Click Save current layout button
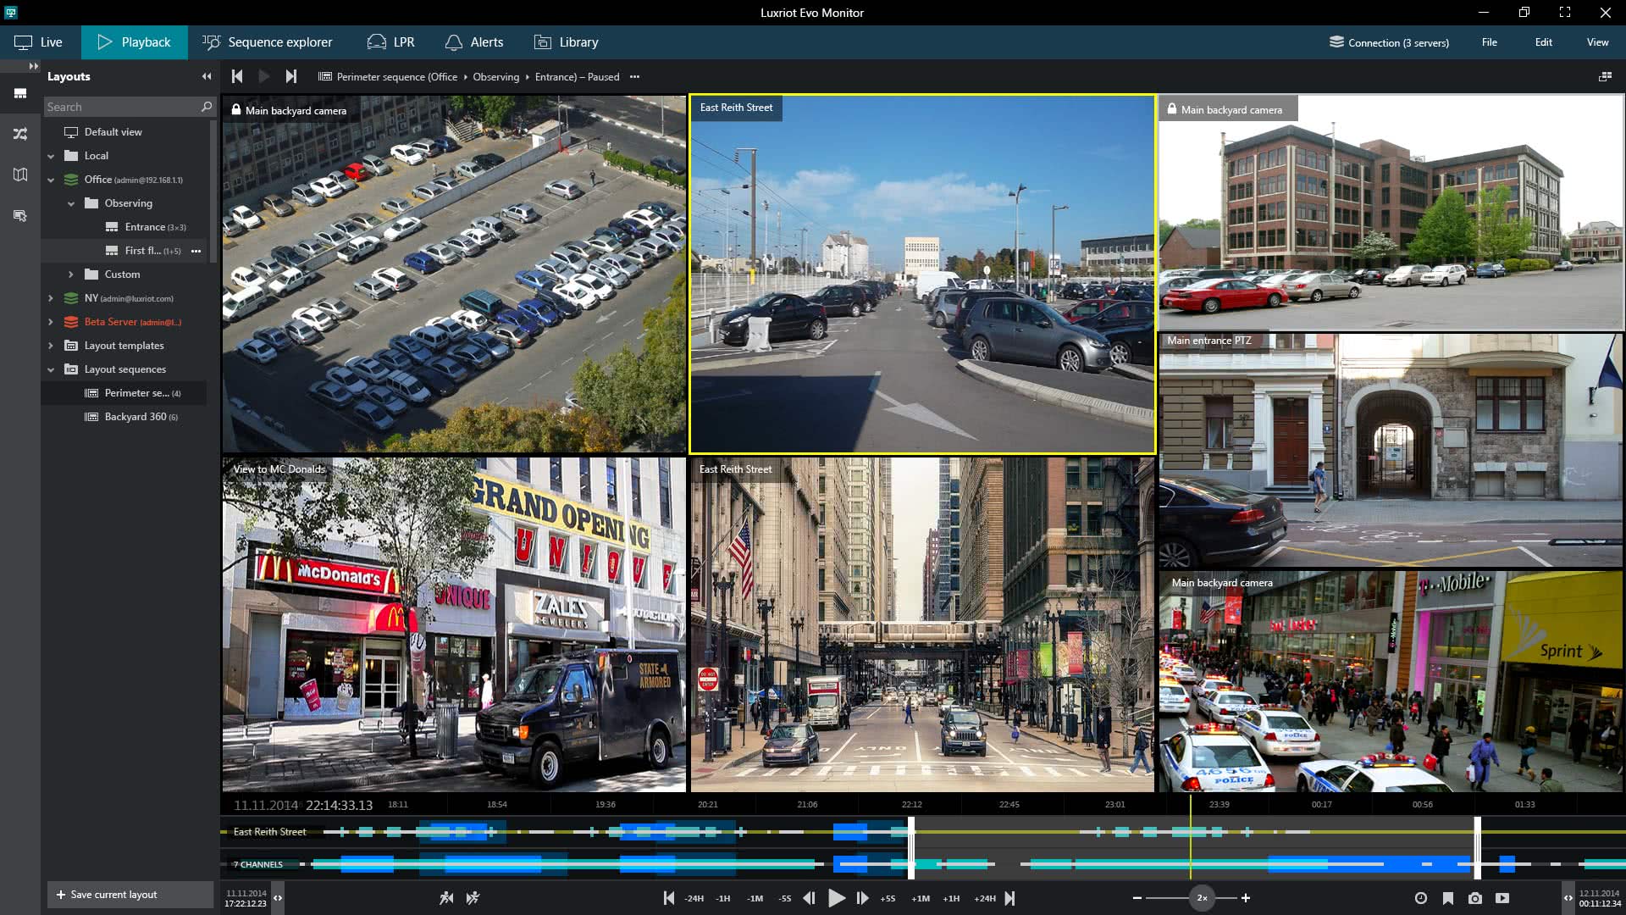Viewport: 1626px width, 915px height. 105,894
